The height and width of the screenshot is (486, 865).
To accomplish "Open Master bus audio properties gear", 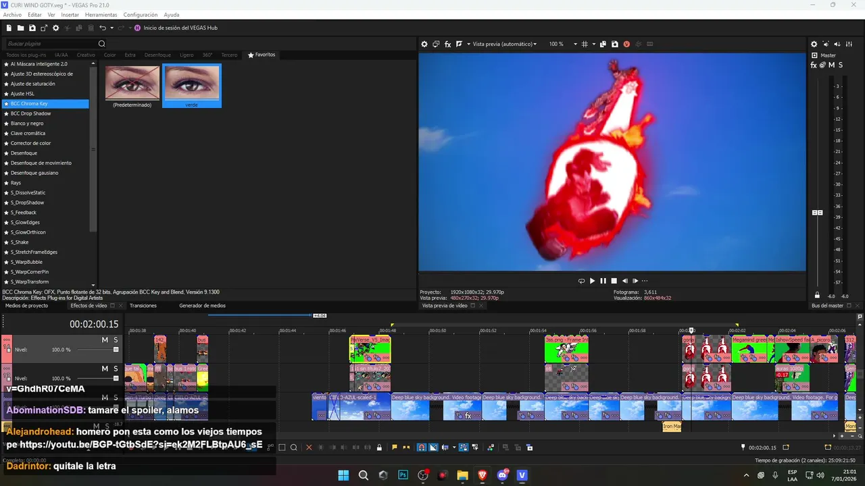I will [814, 44].
